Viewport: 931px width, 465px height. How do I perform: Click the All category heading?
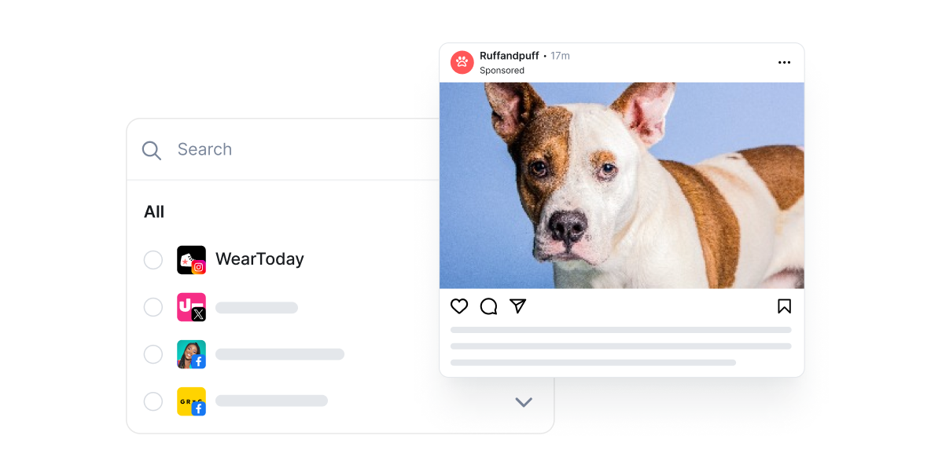point(154,212)
